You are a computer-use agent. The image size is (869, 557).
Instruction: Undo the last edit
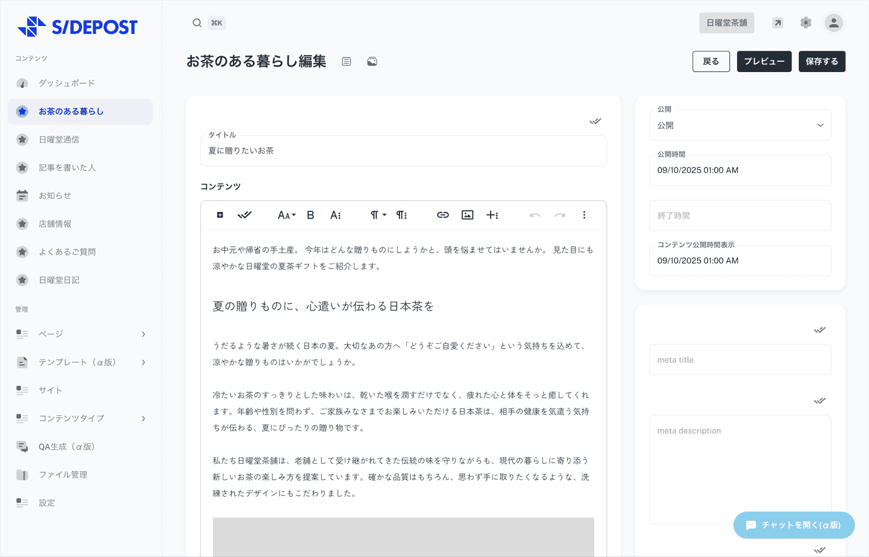point(535,215)
